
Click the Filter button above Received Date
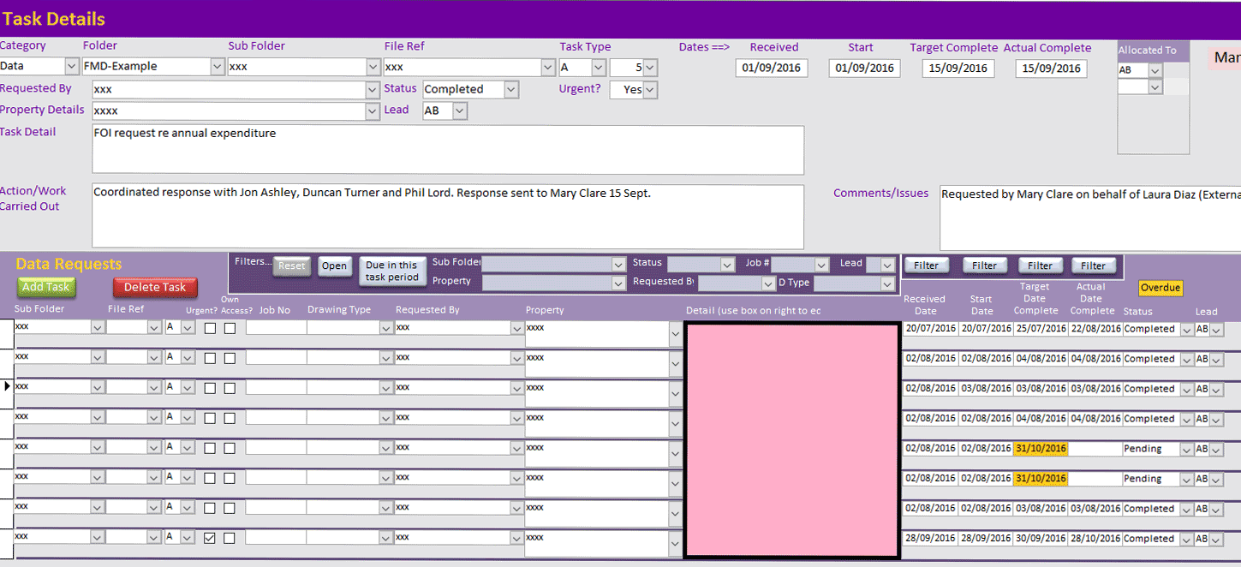[927, 265]
